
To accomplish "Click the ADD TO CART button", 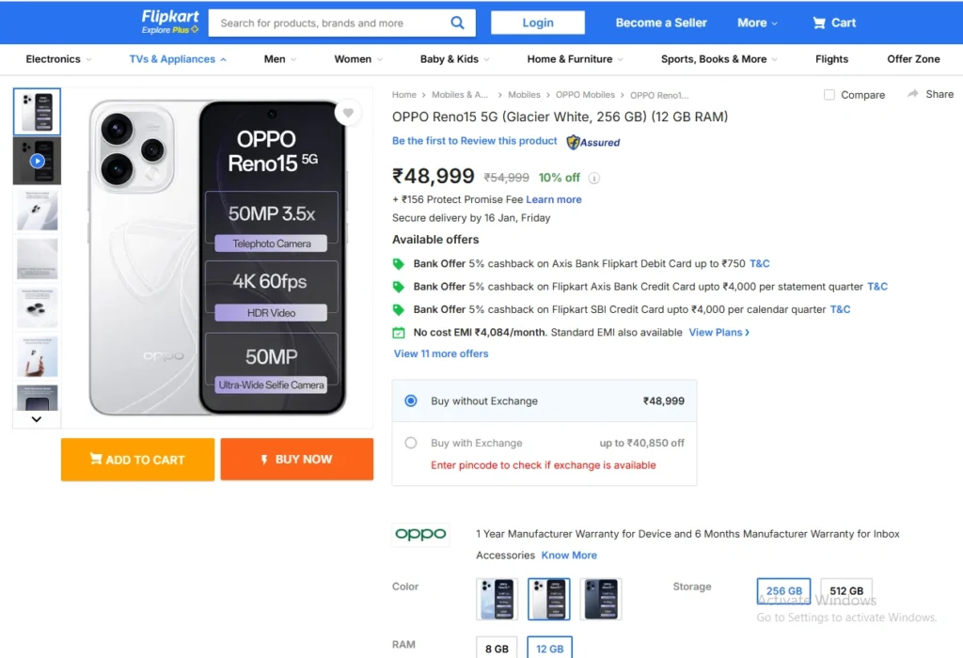I will pos(137,460).
